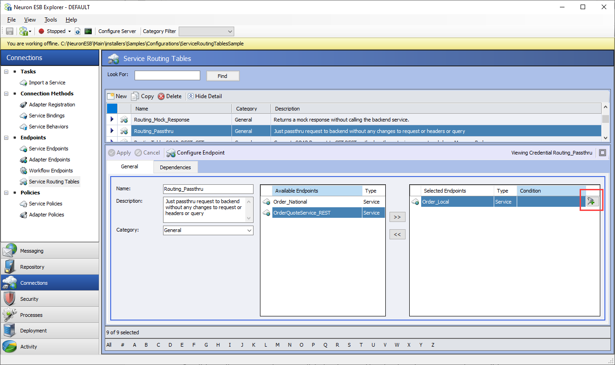615x365 pixels.
Task: Filter list by the letter R
Action: click(x=337, y=345)
